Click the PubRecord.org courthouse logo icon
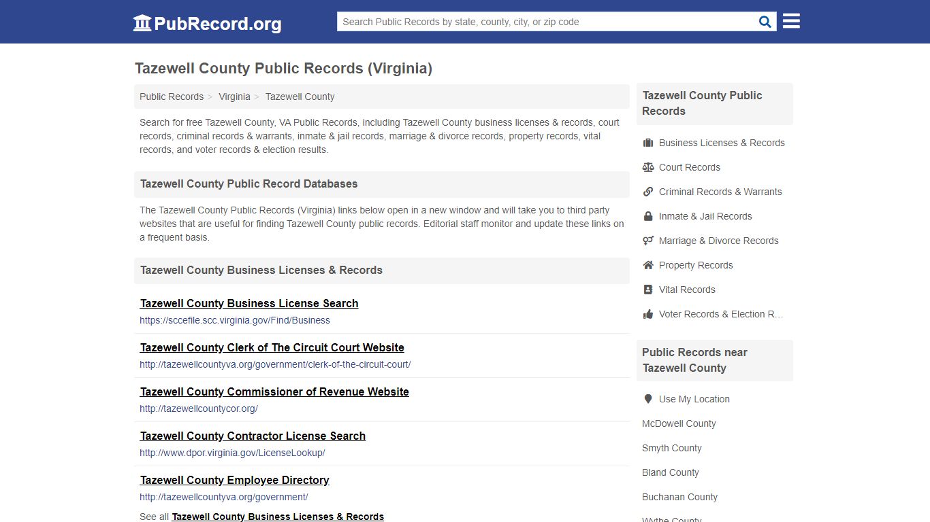930x522 pixels. (142, 23)
